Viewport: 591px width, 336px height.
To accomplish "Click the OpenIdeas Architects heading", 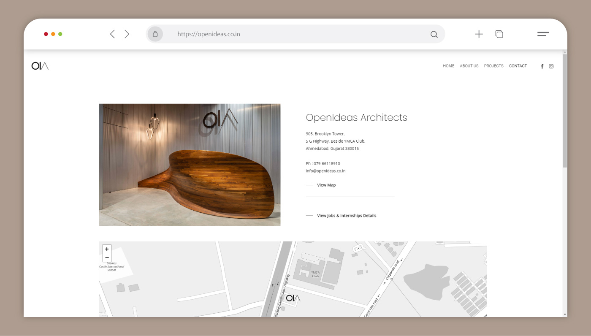I will 356,118.
